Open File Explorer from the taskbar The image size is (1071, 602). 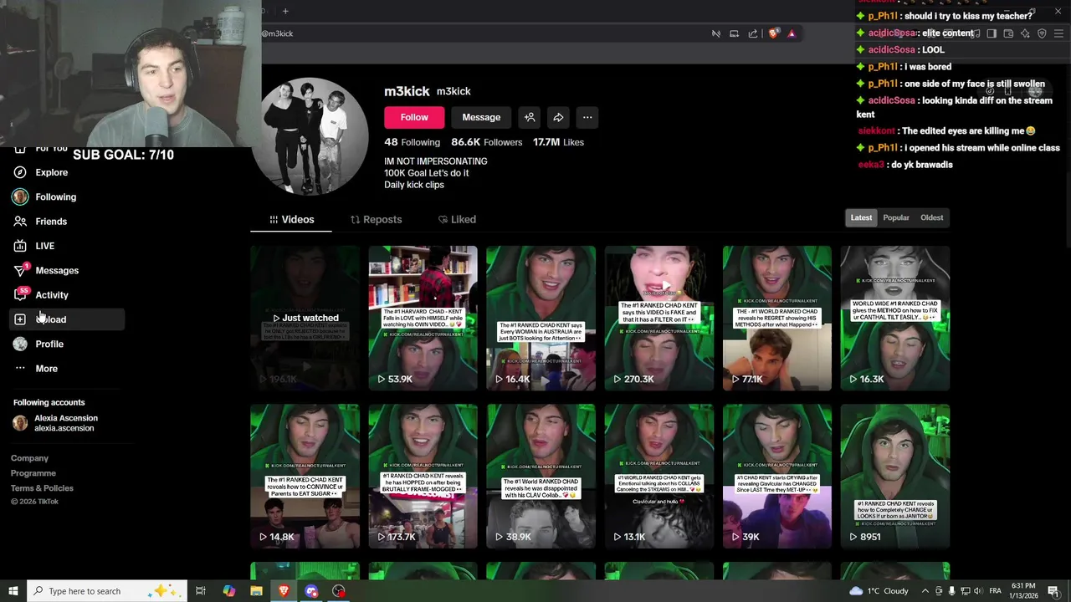point(256,591)
